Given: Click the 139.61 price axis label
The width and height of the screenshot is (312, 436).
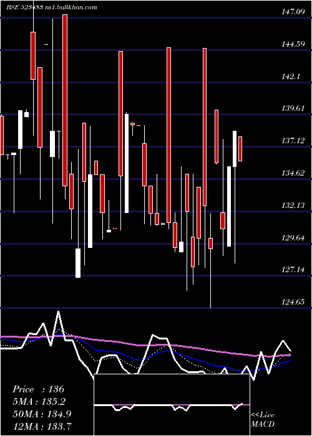Looking at the screenshot, I should tap(293, 108).
